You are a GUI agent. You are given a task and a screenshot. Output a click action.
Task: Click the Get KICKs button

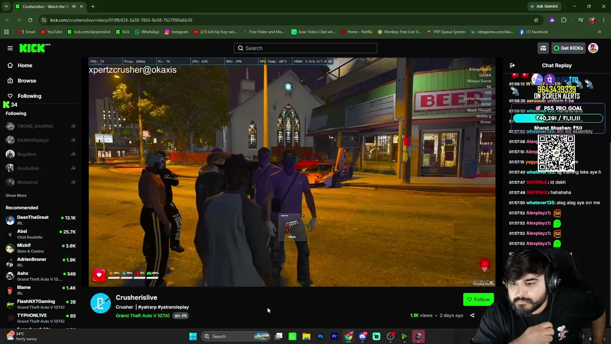pyautogui.click(x=568, y=48)
